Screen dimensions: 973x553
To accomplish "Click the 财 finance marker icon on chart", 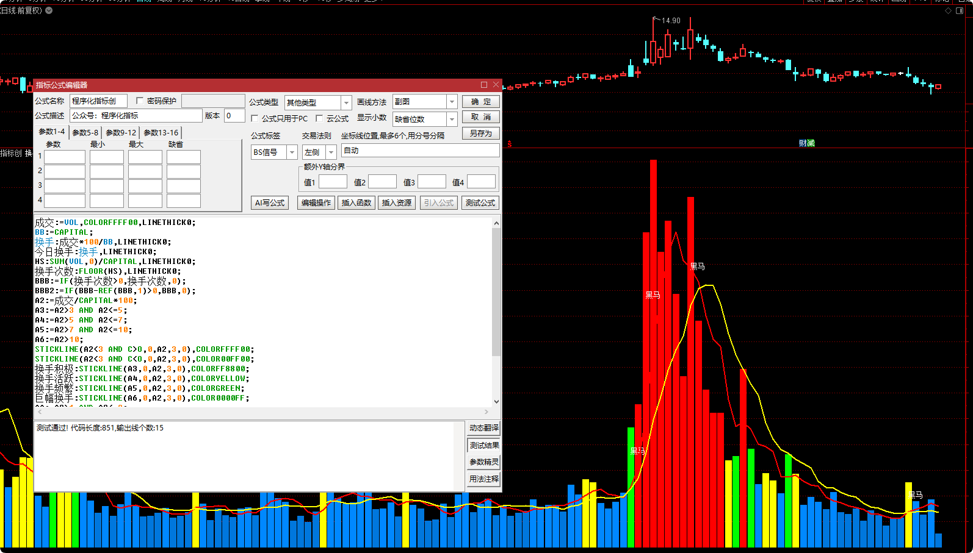I will coord(803,143).
